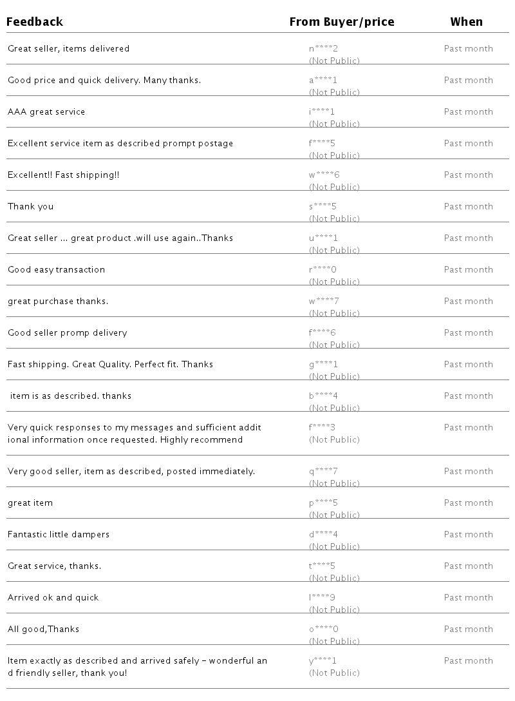The image size is (515, 701).
Task: Select the "Good easy transaction" feedback
Action: [56, 270]
